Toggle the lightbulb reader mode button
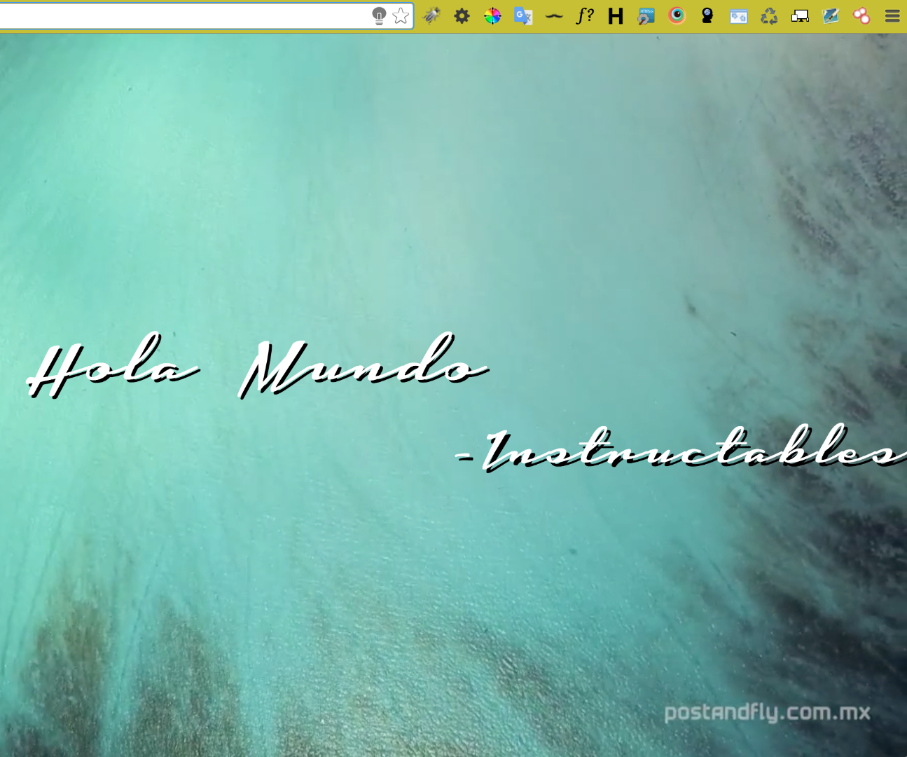Screen dimensions: 907x757 [379, 15]
